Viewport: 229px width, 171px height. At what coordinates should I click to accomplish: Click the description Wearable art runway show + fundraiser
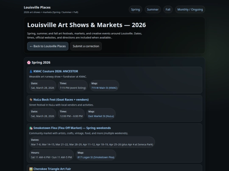click(x=58, y=76)
